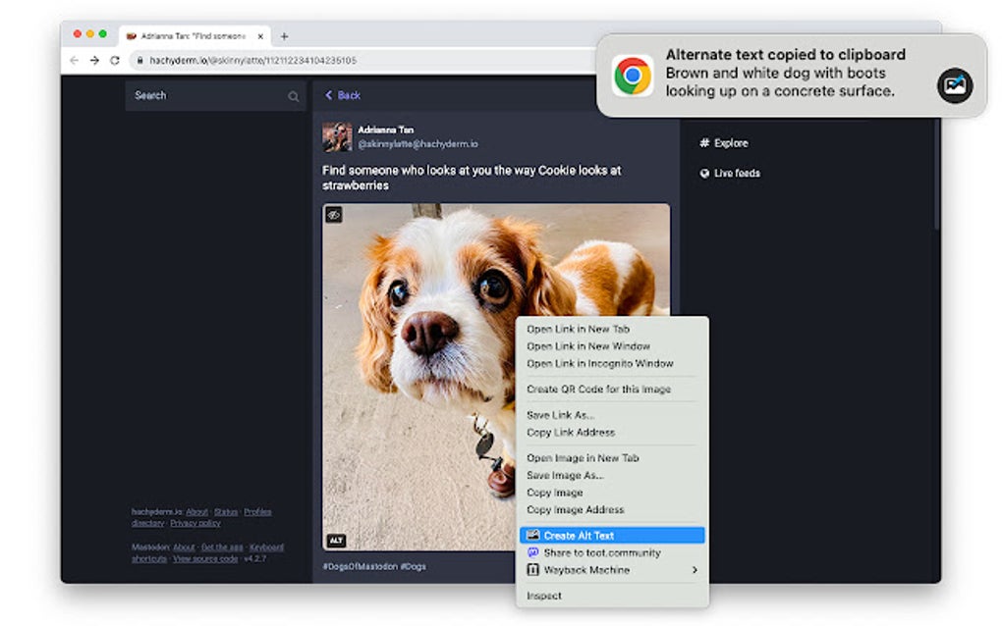Click the Wayback Machine icon in the menu
Viewport: 1002px width, 626px height.
(x=532, y=570)
